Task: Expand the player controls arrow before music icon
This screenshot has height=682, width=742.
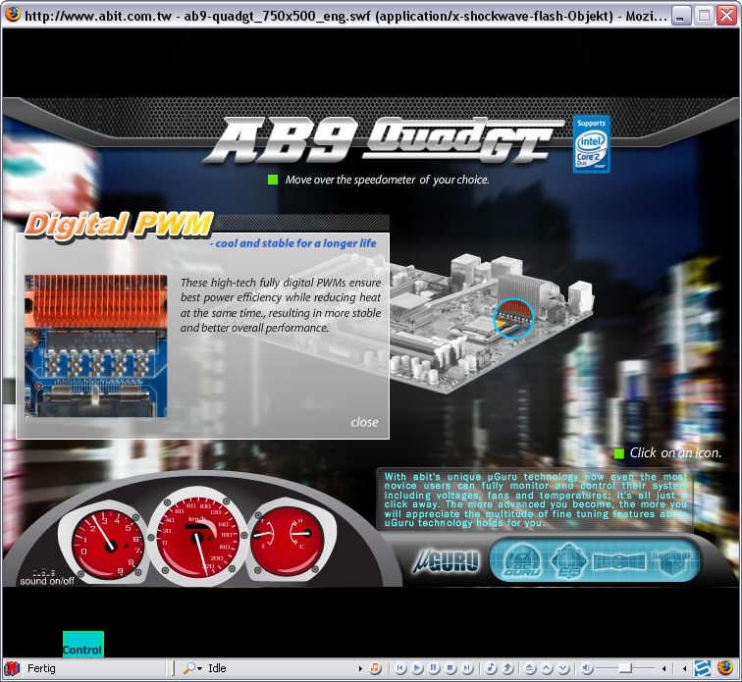Action: point(360,668)
